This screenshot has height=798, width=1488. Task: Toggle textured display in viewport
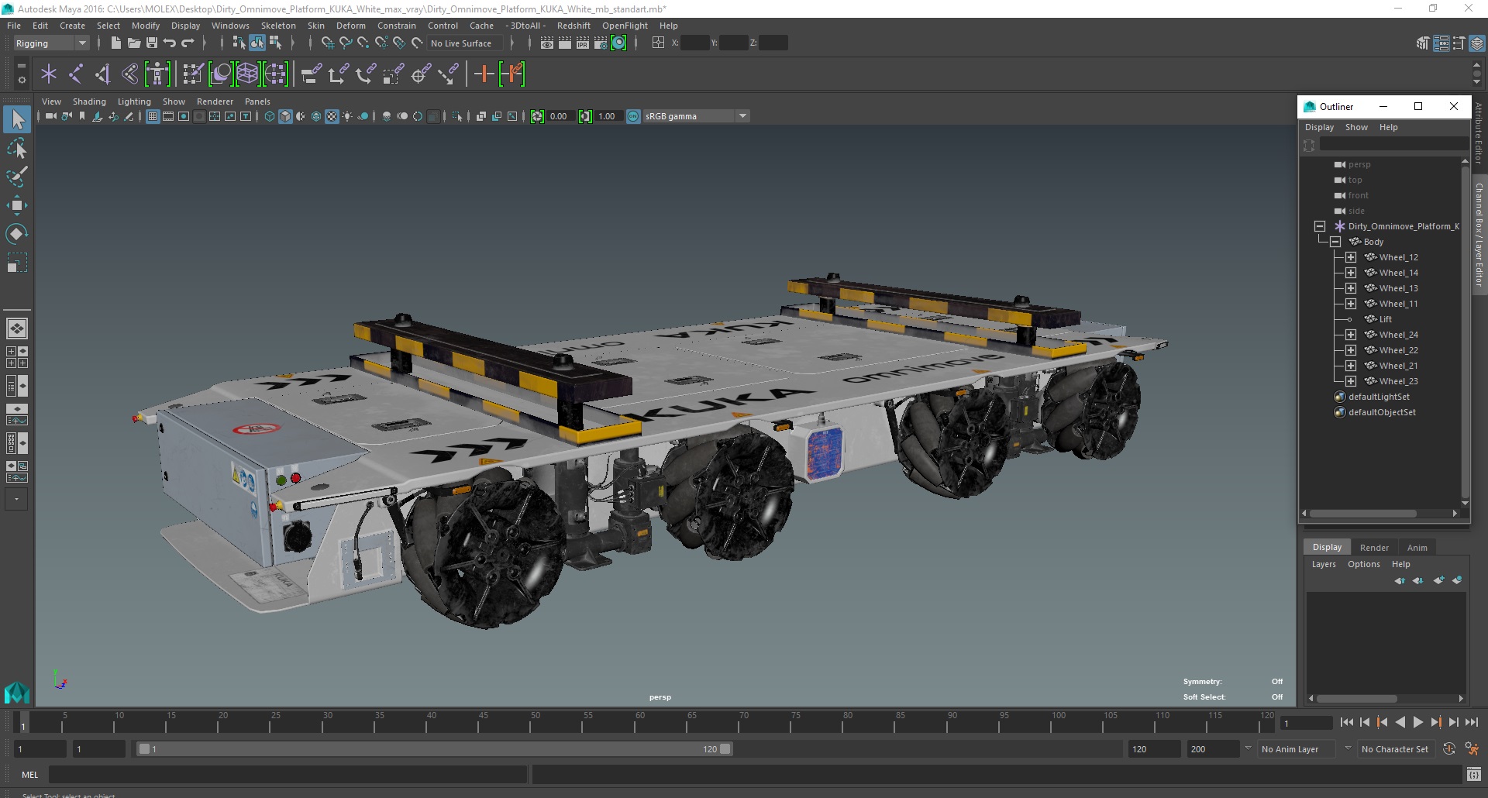(x=332, y=116)
